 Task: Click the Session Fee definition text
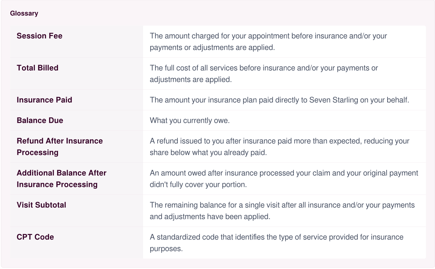(x=268, y=42)
